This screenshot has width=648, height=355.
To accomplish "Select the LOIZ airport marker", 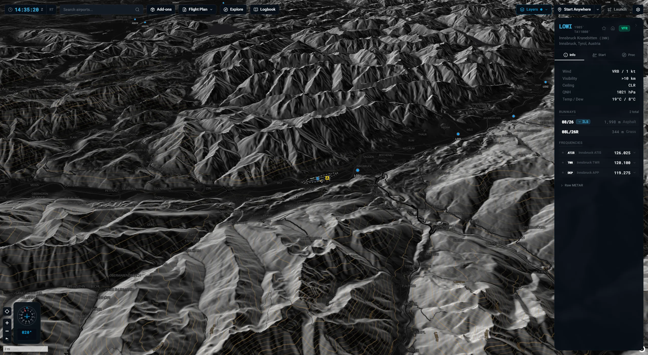I will [545, 82].
